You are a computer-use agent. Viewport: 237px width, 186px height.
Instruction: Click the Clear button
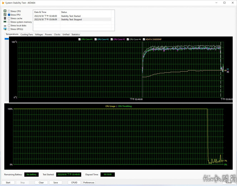41,182
